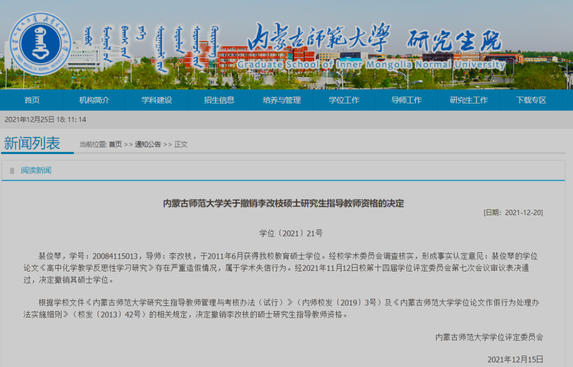Click the closing date 2021年12月15日
The image size is (573, 367).
(515, 360)
